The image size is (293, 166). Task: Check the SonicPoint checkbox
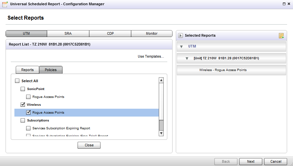click(x=23, y=89)
